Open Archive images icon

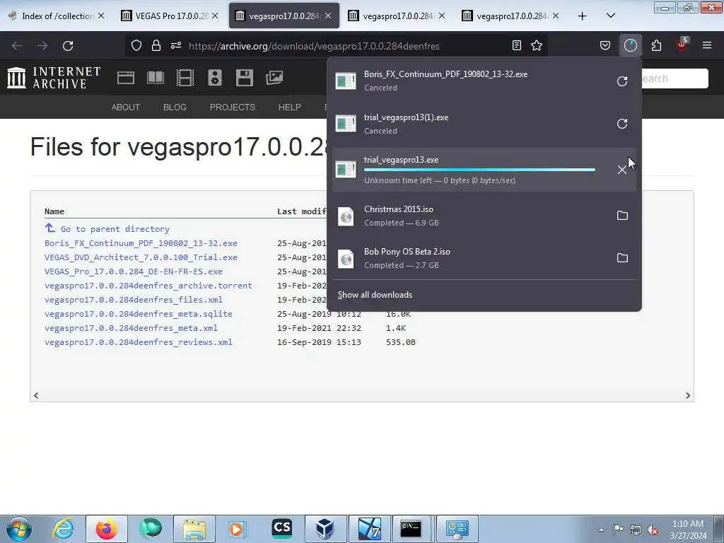pyautogui.click(x=274, y=78)
